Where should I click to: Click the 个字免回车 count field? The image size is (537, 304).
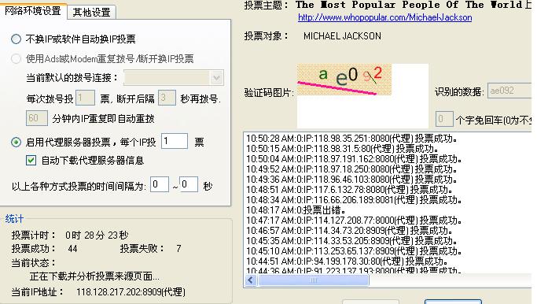click(x=444, y=119)
